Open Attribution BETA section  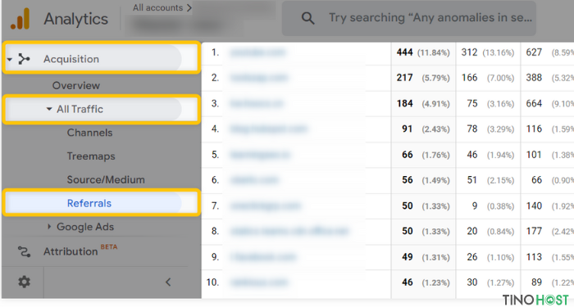tap(80, 251)
